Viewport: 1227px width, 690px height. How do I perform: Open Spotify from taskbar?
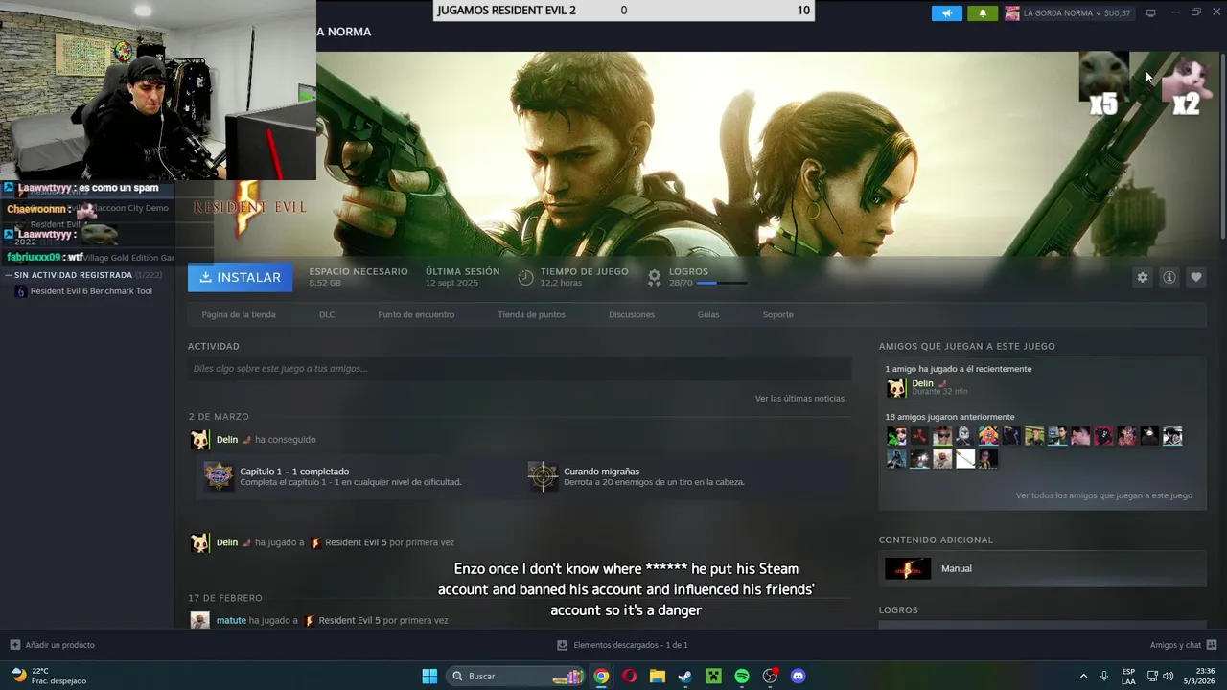742,676
